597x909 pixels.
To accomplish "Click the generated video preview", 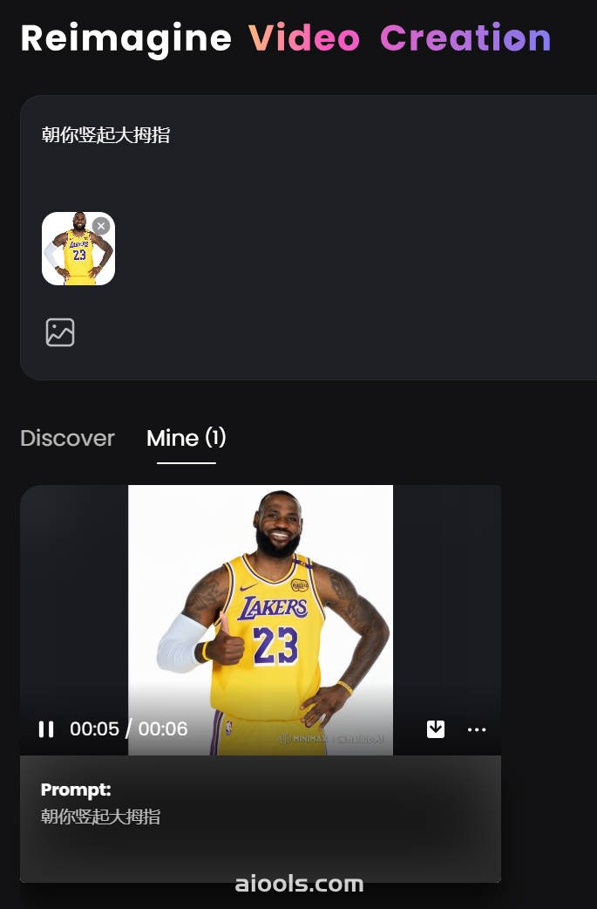I will click(x=261, y=619).
